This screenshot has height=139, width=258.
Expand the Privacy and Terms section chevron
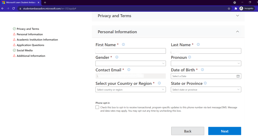click(x=237, y=16)
